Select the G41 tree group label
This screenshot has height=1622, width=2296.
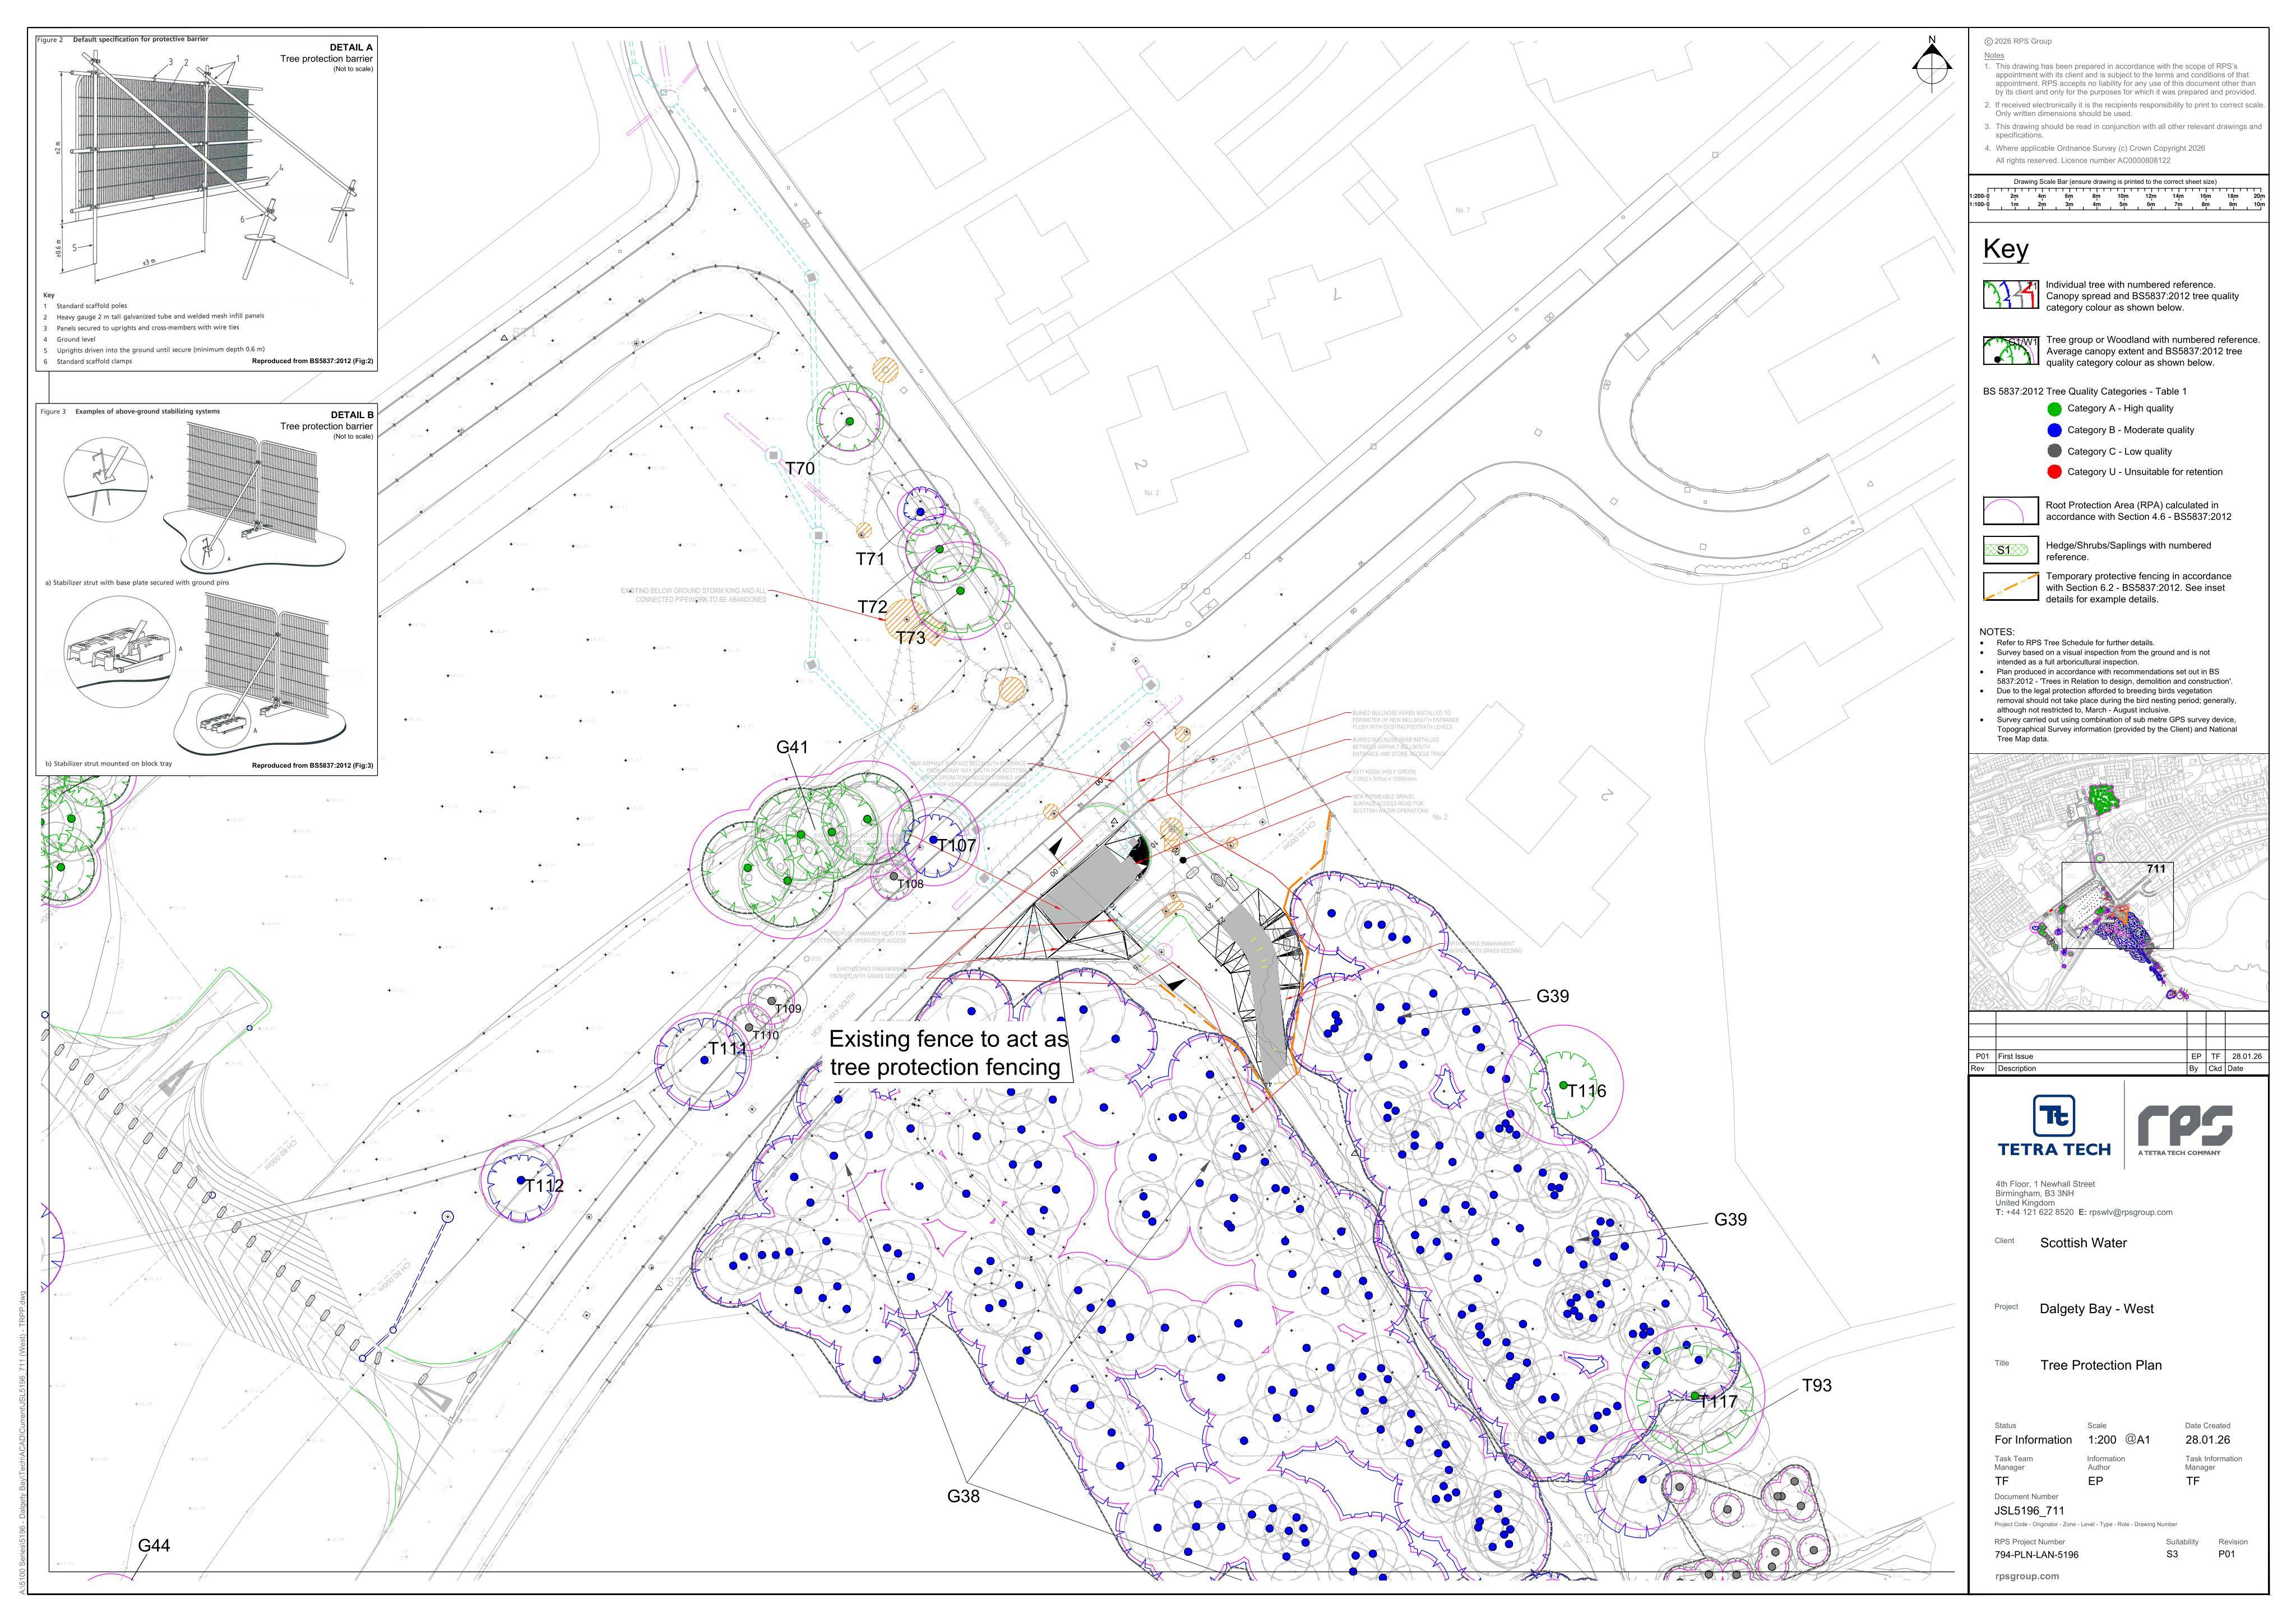[791, 747]
